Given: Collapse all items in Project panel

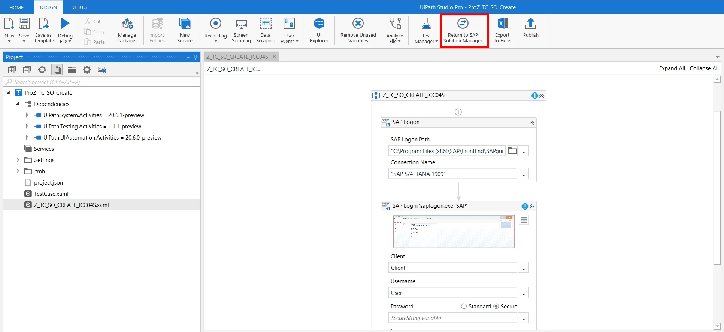Looking at the screenshot, I should coord(27,70).
